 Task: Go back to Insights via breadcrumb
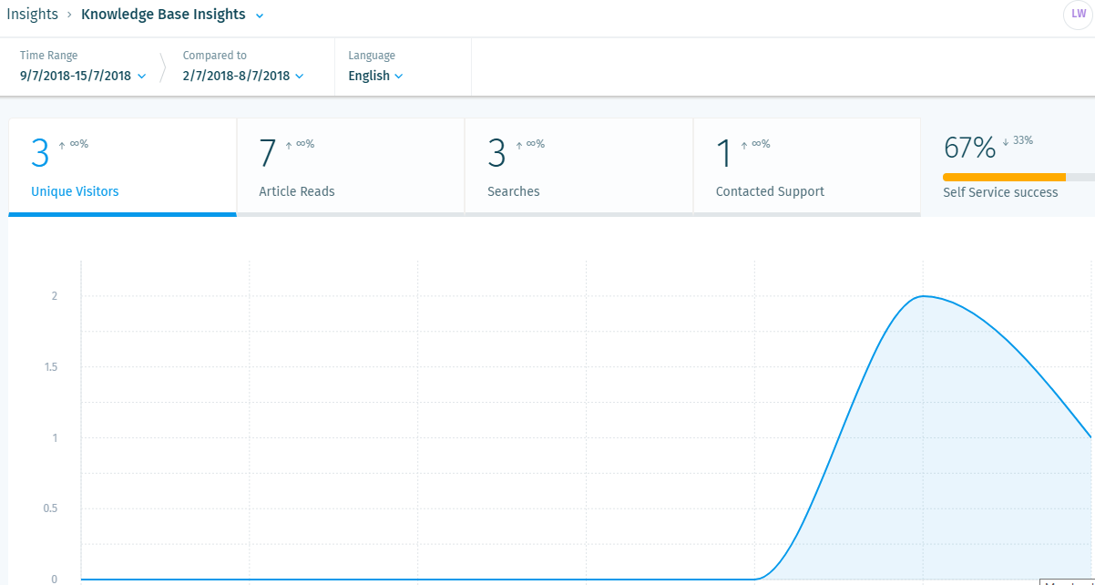tap(32, 15)
